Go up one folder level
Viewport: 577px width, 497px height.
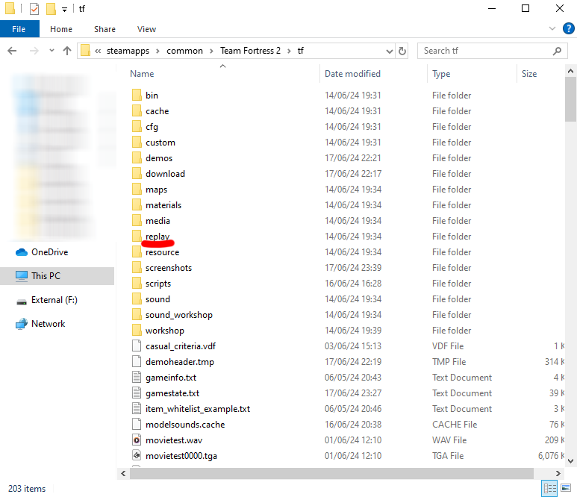pos(67,51)
